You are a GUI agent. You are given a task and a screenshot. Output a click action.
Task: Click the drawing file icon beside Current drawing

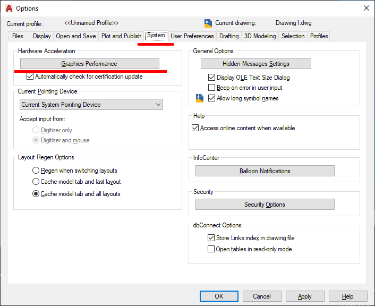(x=208, y=23)
